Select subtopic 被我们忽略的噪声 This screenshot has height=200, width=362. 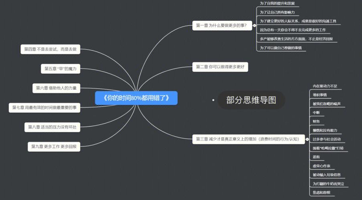click(327, 104)
